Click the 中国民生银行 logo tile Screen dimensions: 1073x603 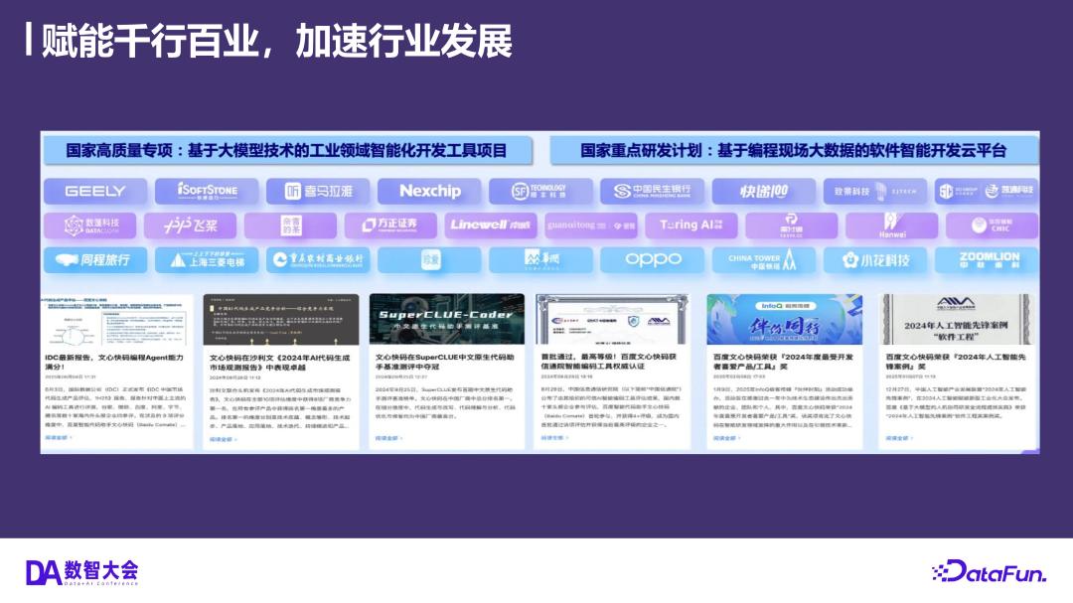pyautogui.click(x=652, y=191)
